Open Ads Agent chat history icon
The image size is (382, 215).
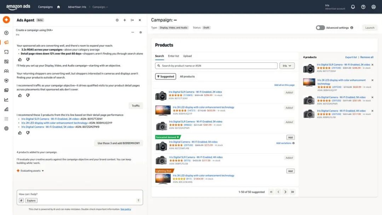click(x=117, y=20)
